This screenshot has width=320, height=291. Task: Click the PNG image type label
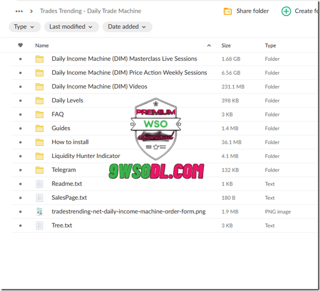pyautogui.click(x=278, y=212)
